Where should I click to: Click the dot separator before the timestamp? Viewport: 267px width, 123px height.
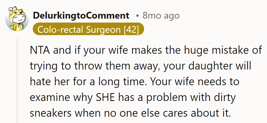click(137, 16)
